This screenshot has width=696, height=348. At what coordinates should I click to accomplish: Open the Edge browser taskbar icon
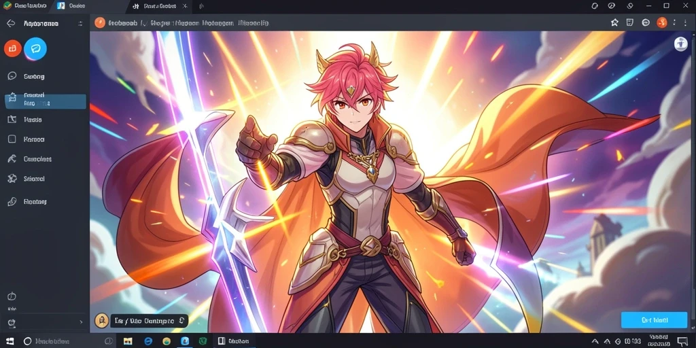148,341
